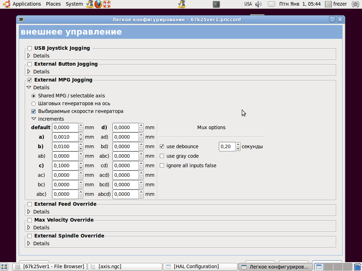Open the terminal icon in top panel

point(216,4)
